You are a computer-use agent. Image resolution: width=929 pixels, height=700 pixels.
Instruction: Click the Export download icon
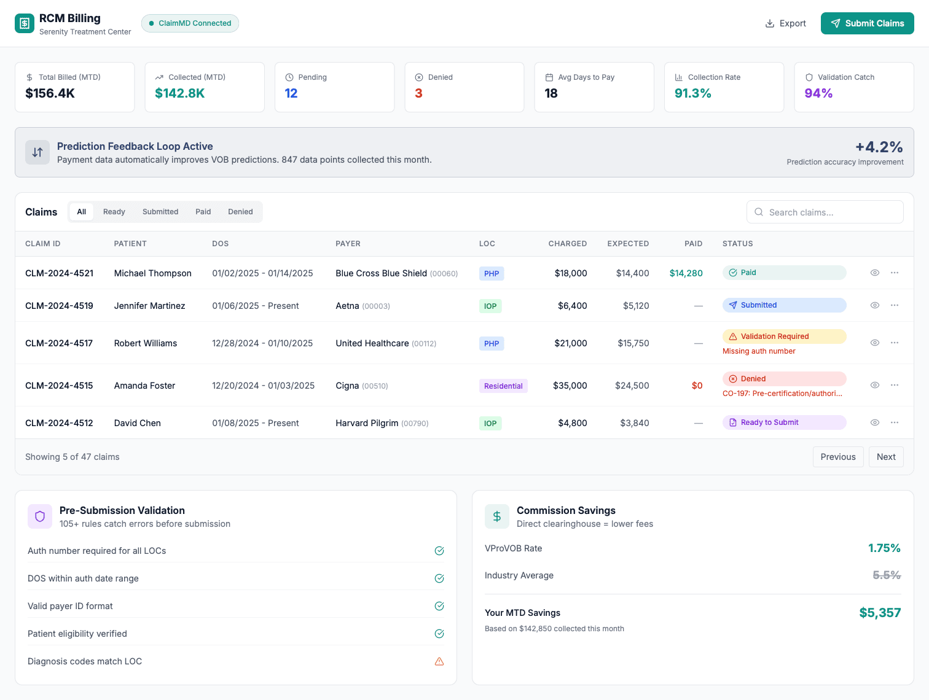[x=769, y=23]
